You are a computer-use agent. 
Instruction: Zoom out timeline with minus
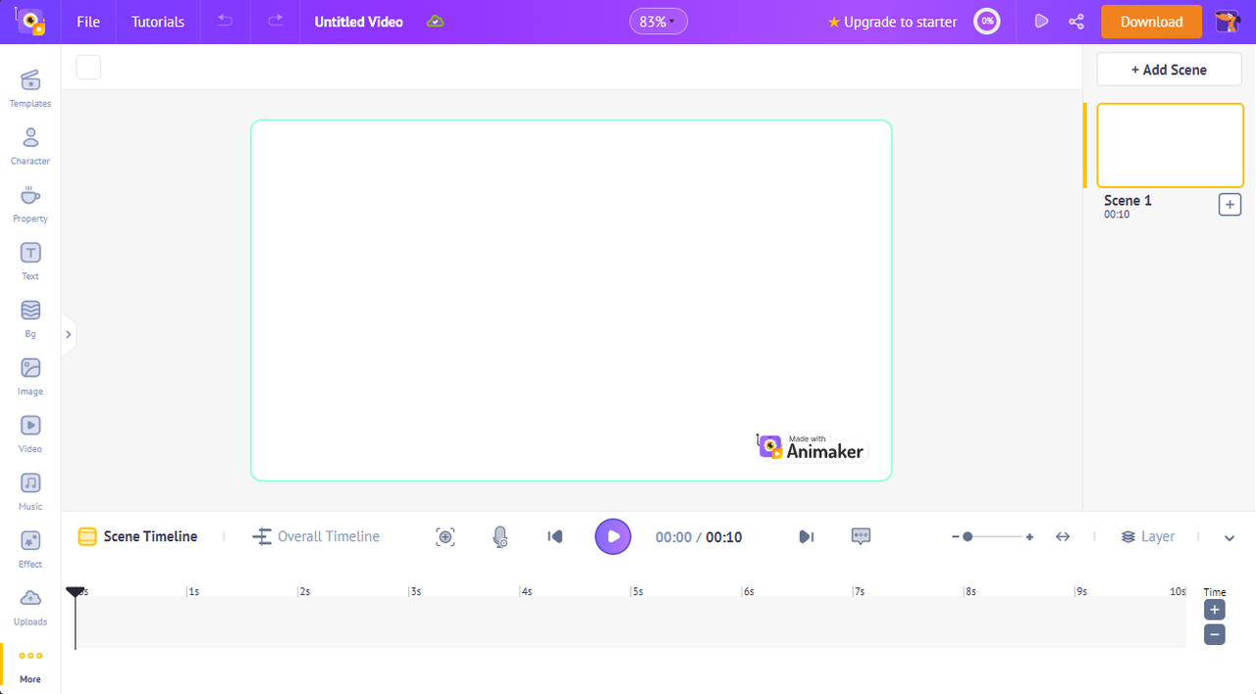955,537
